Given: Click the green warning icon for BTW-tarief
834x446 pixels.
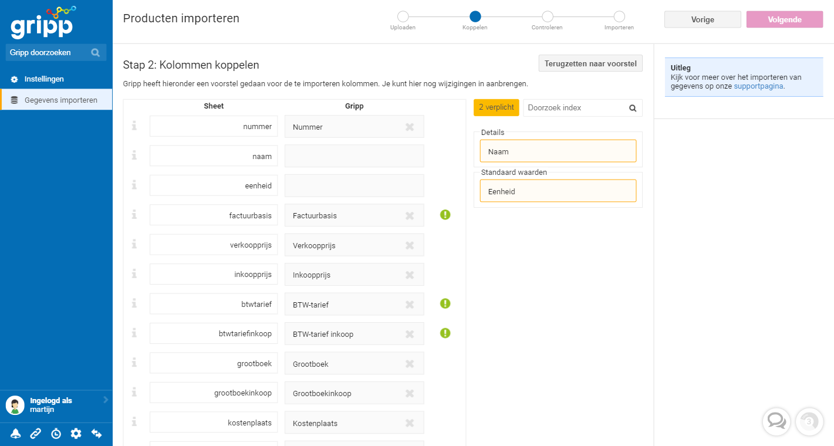Looking at the screenshot, I should pyautogui.click(x=445, y=303).
